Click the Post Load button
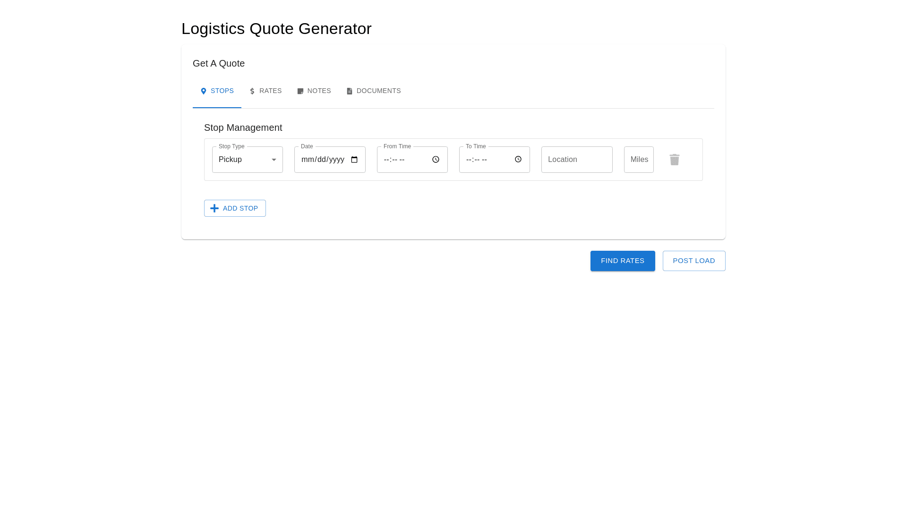The image size is (907, 510). [x=693, y=261]
